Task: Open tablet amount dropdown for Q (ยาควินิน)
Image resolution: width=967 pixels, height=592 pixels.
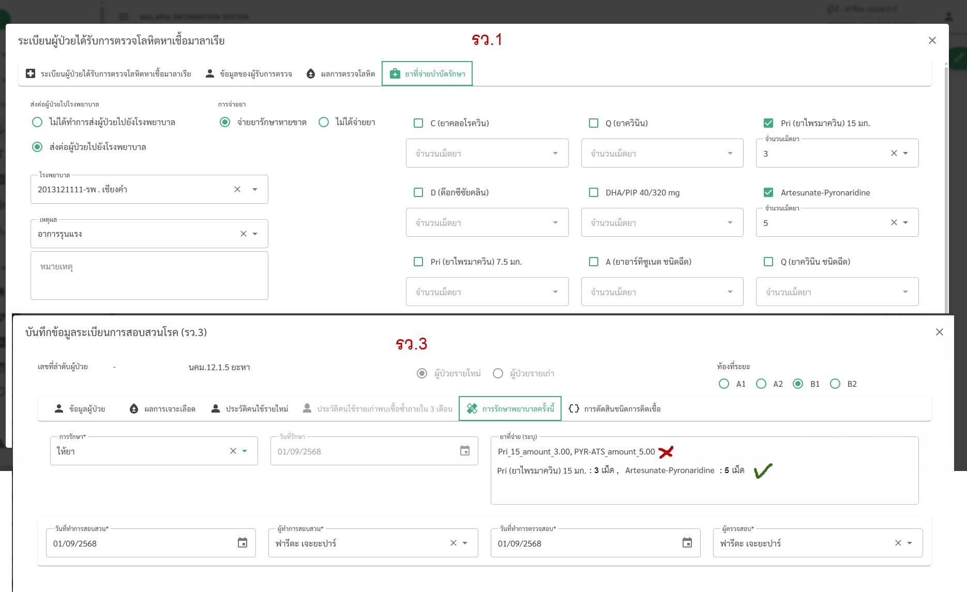Action: [730, 153]
